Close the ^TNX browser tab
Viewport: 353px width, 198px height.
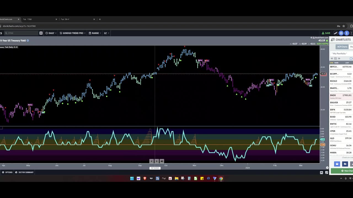pyautogui.click(x=56, y=19)
